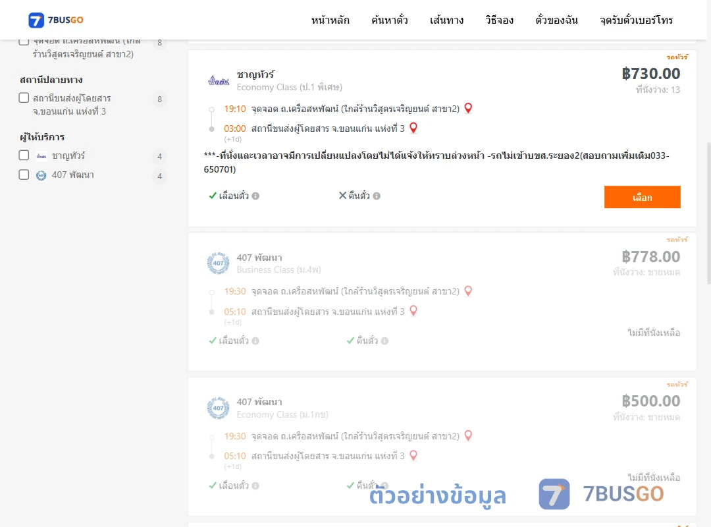
Task: Click the 'ที่นั่งว่าง: 13' seat availability text
Action: (658, 90)
